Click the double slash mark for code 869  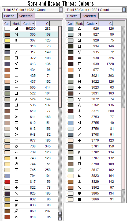16,211
